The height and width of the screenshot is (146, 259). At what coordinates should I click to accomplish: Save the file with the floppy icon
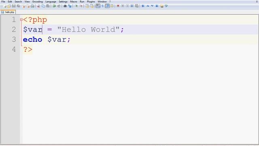pyautogui.click(x=14, y=6)
